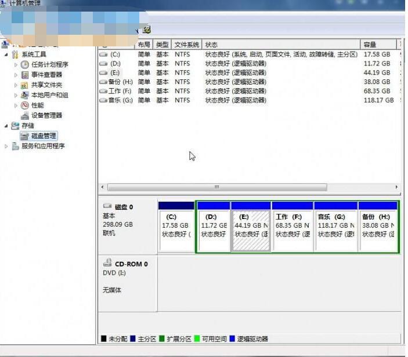Image resolution: width=408 pixels, height=357 pixels.
Task: Click drive icon of (E:) volume row
Action: 103,73
